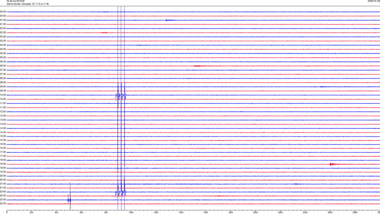The height and width of the screenshot is (214, 380).
Task: Click the 24m axis tick label
Action: [x=305, y=212]
